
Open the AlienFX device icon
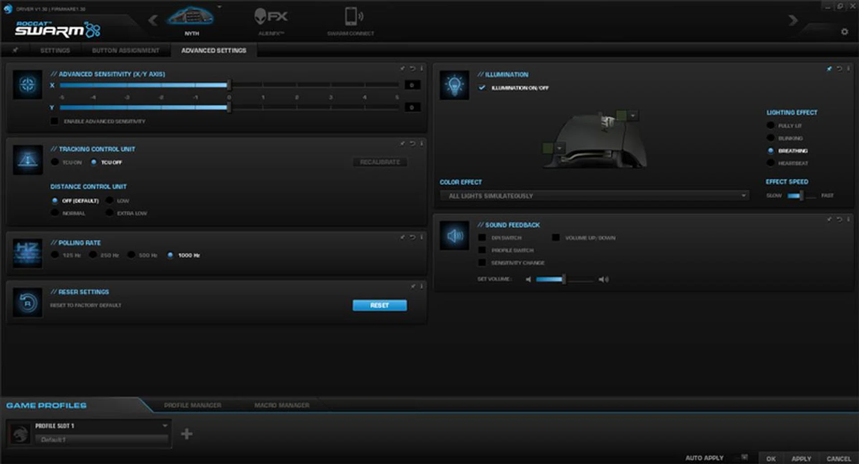coord(271,17)
